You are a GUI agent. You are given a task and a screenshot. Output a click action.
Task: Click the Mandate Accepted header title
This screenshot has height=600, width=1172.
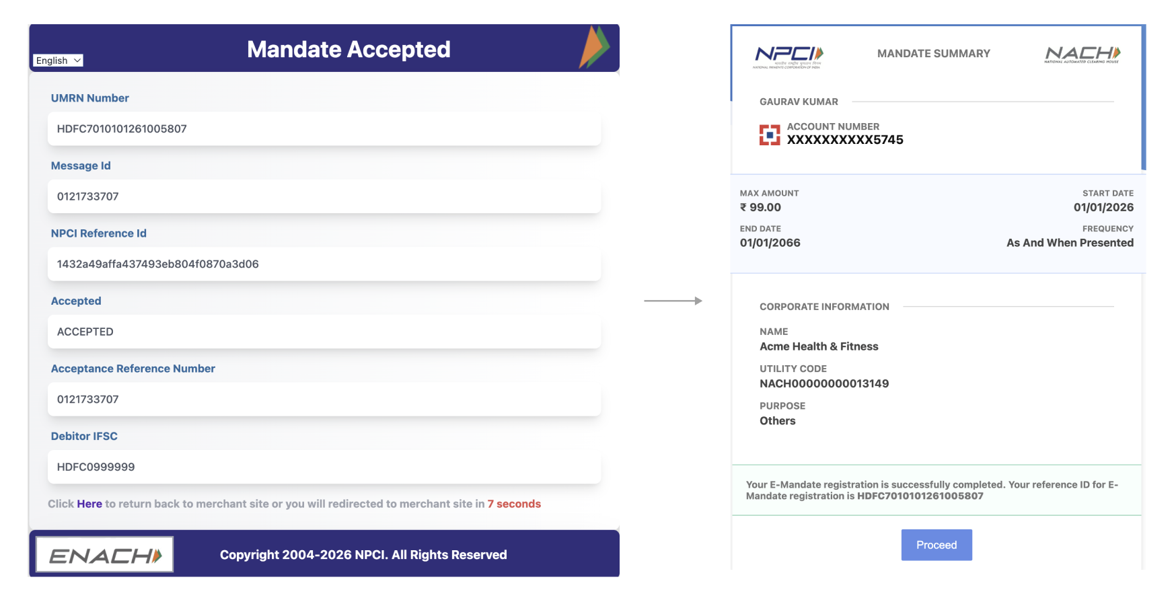point(349,48)
